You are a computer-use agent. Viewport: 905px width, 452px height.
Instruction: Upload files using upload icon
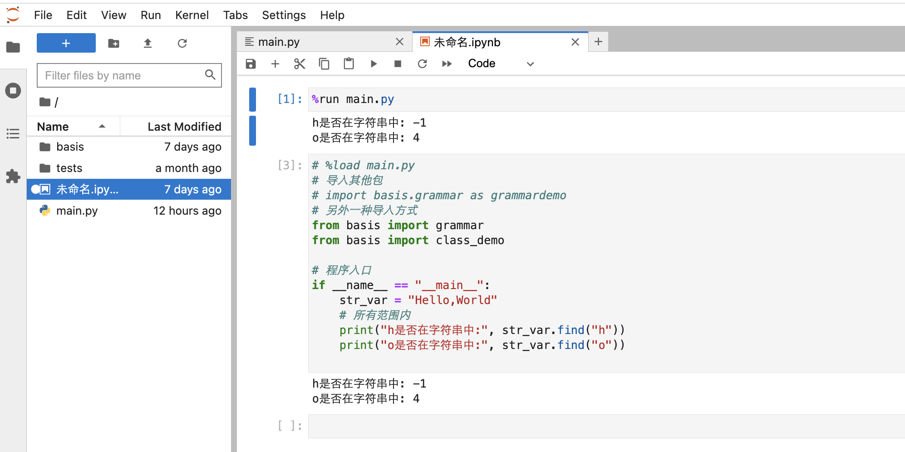[148, 44]
